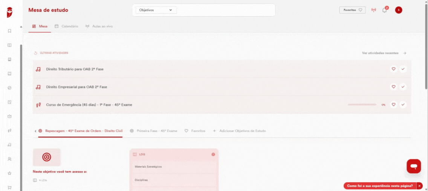The image size is (428, 191).
Task: Click the LDIs card info icon
Action: pyautogui.click(x=213, y=154)
